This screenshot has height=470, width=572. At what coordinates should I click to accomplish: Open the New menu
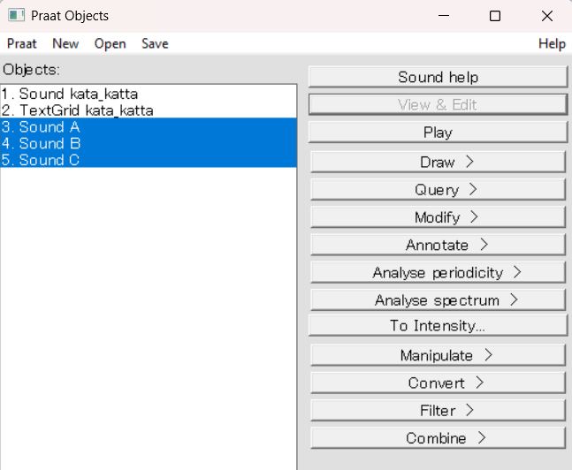point(65,44)
